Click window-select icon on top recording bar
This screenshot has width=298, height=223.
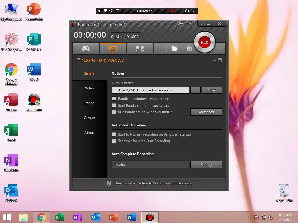pyautogui.click(x=105, y=11)
